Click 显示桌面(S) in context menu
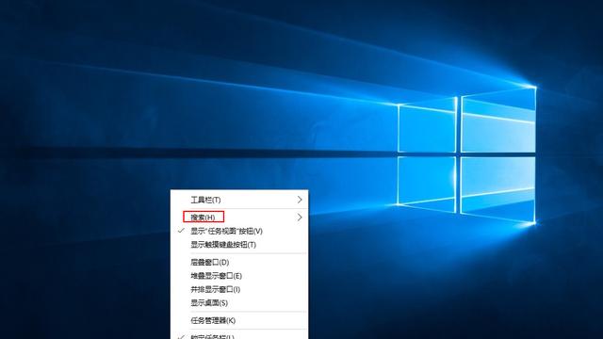The height and width of the screenshot is (339, 603). coord(239,303)
